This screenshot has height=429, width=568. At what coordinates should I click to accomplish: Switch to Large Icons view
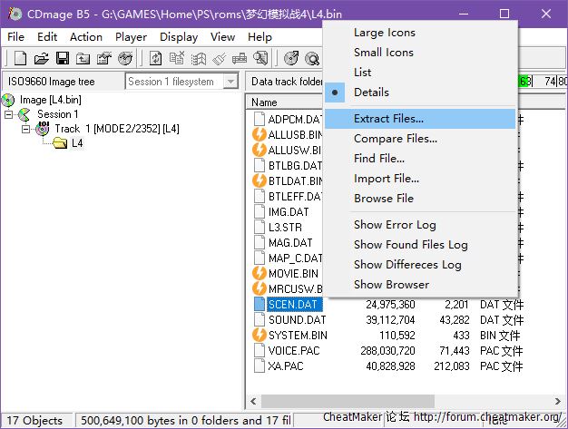coord(384,33)
